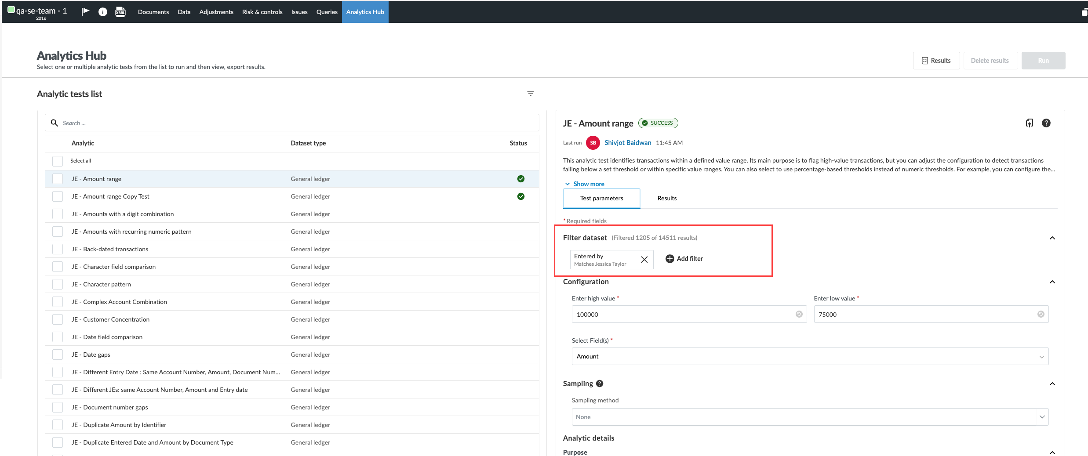The width and height of the screenshot is (1088, 456).
Task: Collapse the Filter dataset section
Action: 1052,238
